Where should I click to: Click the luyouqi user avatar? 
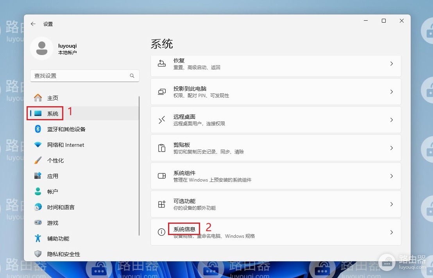[42, 48]
